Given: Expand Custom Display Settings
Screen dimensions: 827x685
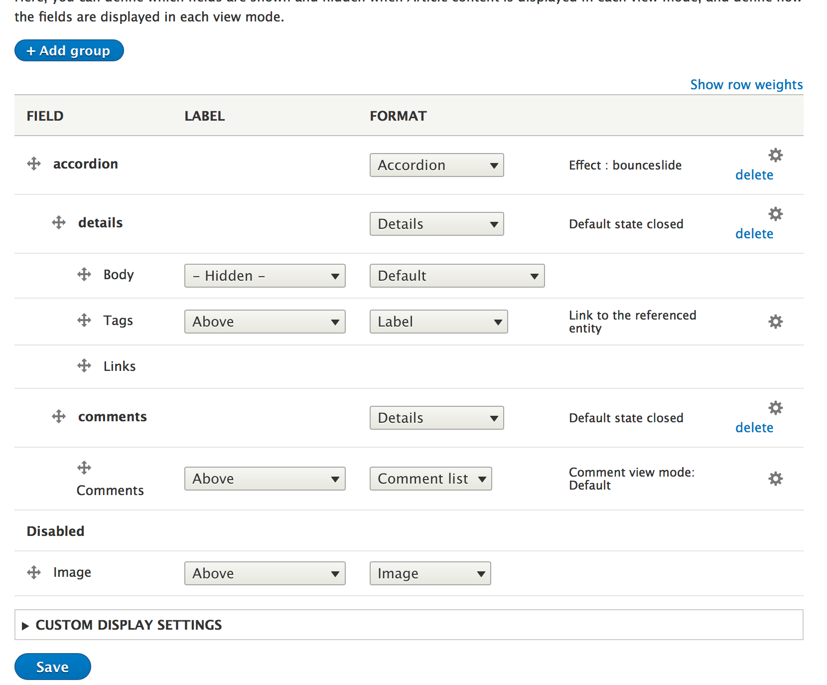Looking at the screenshot, I should click(129, 625).
